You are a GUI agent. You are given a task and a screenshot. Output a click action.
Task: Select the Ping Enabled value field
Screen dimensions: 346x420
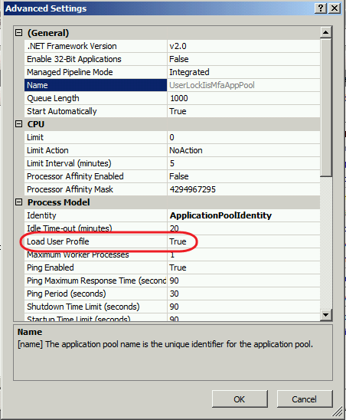[243, 267]
